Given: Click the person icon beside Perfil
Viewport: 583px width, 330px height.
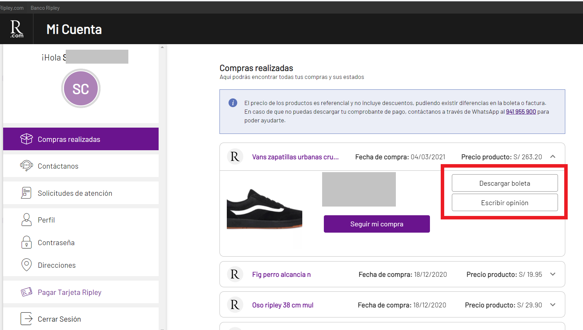Looking at the screenshot, I should click(26, 220).
